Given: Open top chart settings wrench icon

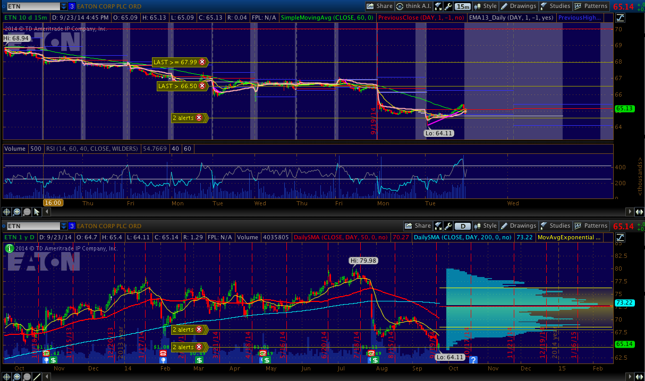Looking at the screenshot, I should 449,6.
